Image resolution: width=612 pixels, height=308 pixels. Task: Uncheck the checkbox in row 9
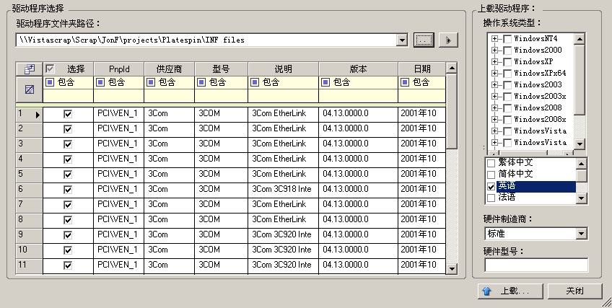(x=68, y=235)
